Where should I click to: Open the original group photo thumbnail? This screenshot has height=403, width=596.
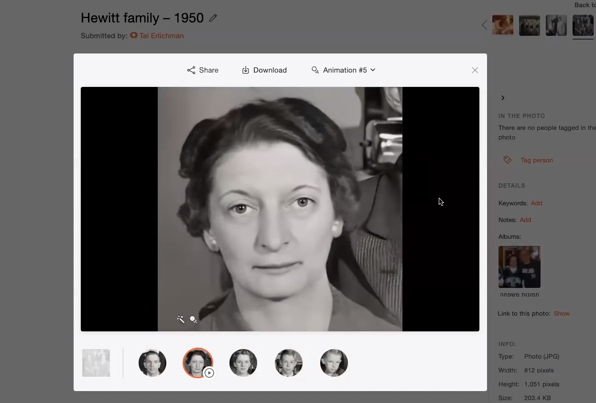[96, 363]
